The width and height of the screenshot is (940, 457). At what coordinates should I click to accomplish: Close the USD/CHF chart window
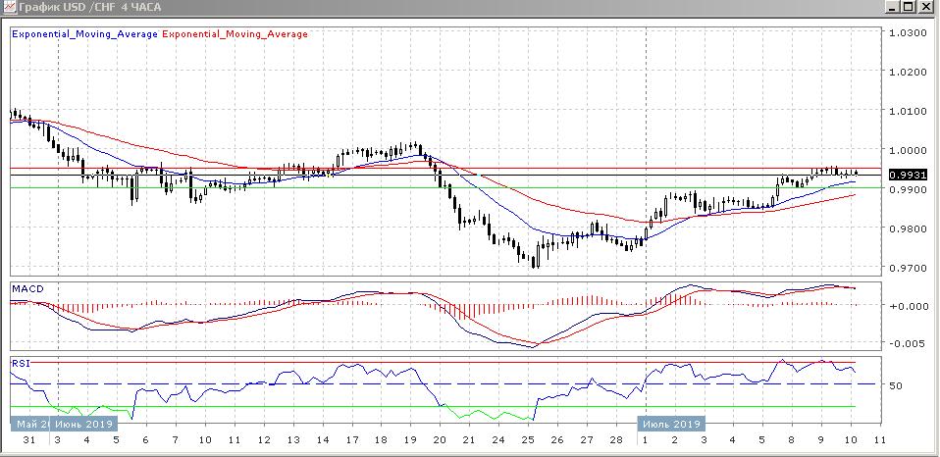927,8
